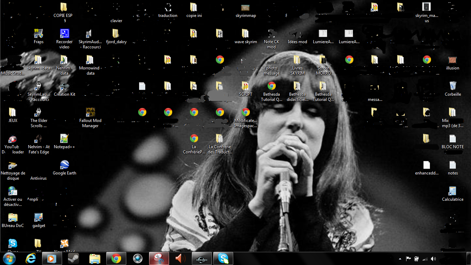The height and width of the screenshot is (265, 471).
Task: Switch to Google Chrome in the taskbar
Action: pyautogui.click(x=116, y=258)
